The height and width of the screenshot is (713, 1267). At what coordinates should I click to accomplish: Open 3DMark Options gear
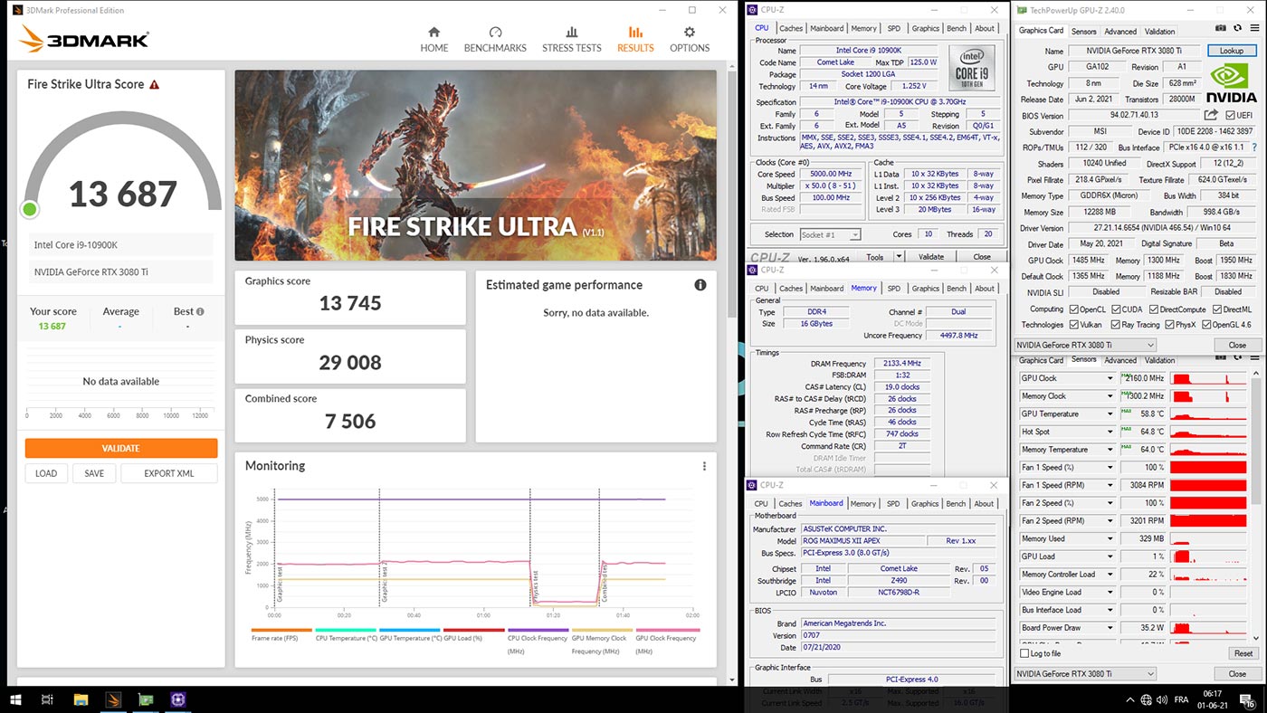690,40
